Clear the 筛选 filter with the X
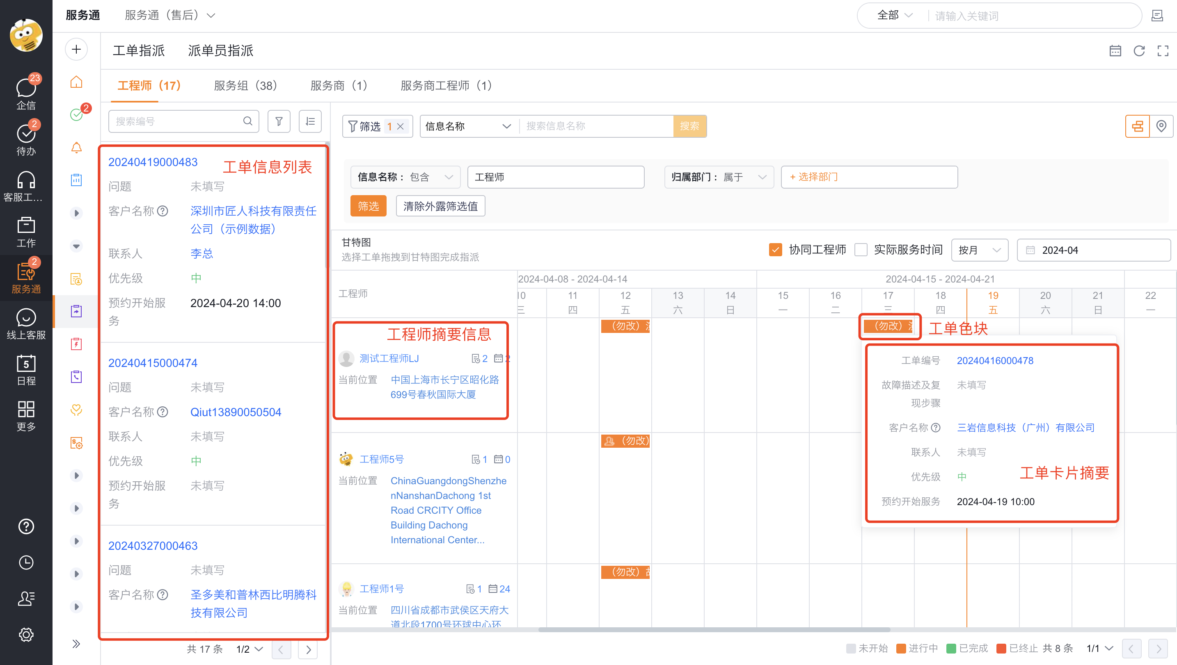Screen dimensions: 1177x665 tap(401, 127)
